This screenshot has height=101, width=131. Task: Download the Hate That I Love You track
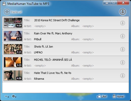123,76
